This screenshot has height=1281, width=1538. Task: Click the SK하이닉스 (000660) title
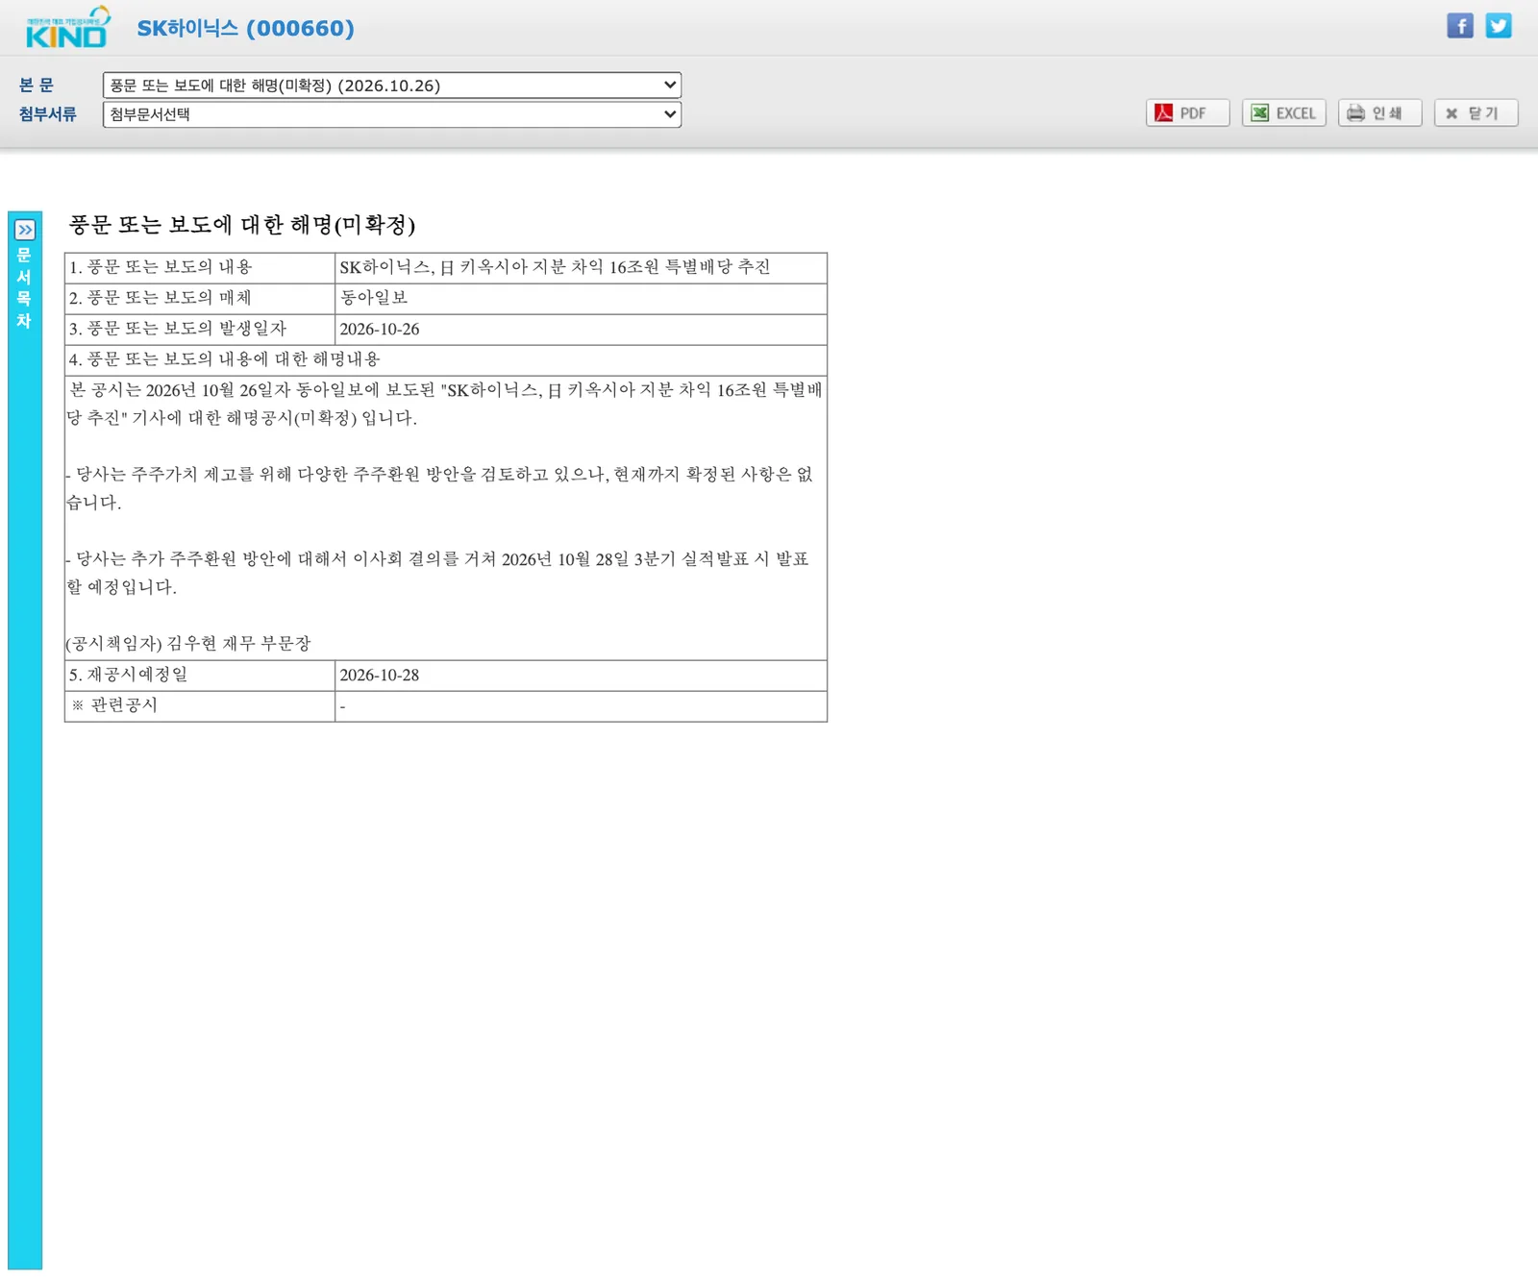tap(245, 28)
